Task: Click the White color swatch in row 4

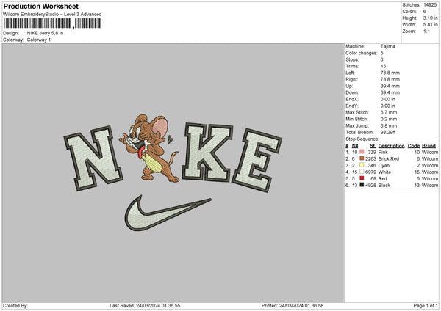Action: click(x=362, y=172)
